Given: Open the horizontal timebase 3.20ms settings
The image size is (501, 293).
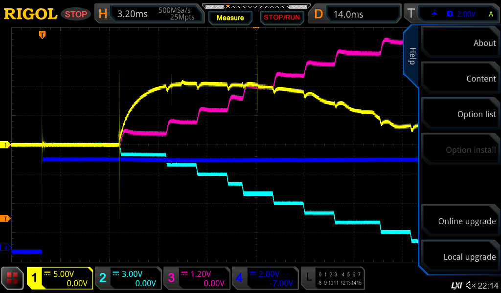Looking at the screenshot, I should pyautogui.click(x=148, y=14).
